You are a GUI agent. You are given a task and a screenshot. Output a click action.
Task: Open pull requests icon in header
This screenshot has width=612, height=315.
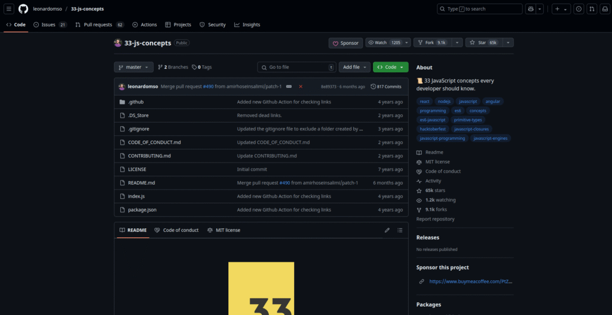pyautogui.click(x=592, y=9)
